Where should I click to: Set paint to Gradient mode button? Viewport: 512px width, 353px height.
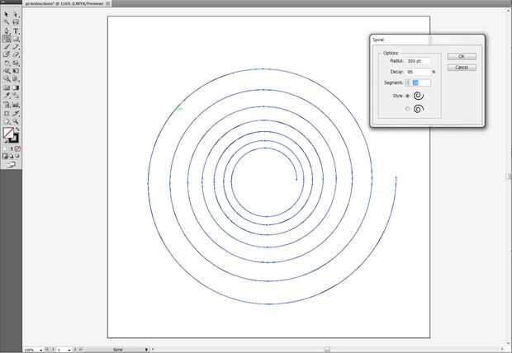[x=11, y=148]
